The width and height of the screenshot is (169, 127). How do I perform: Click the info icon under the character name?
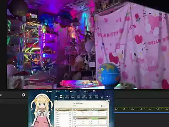click(x=101, y=106)
